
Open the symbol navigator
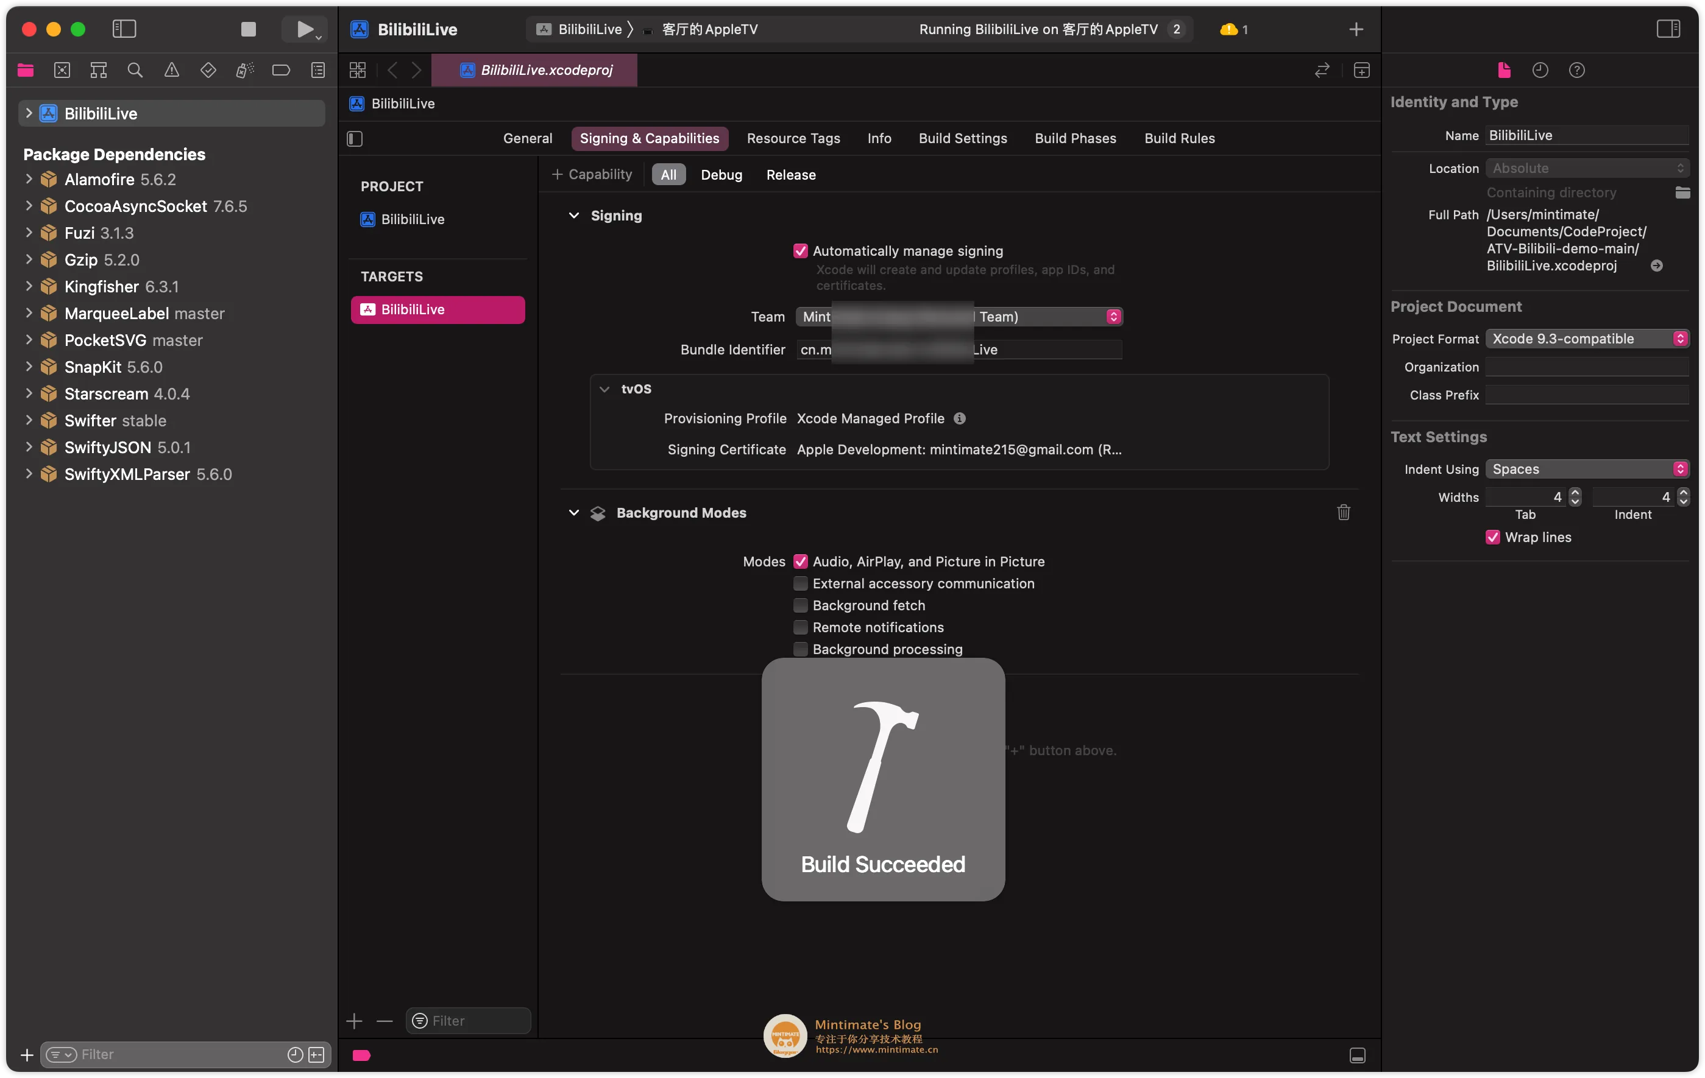[99, 70]
